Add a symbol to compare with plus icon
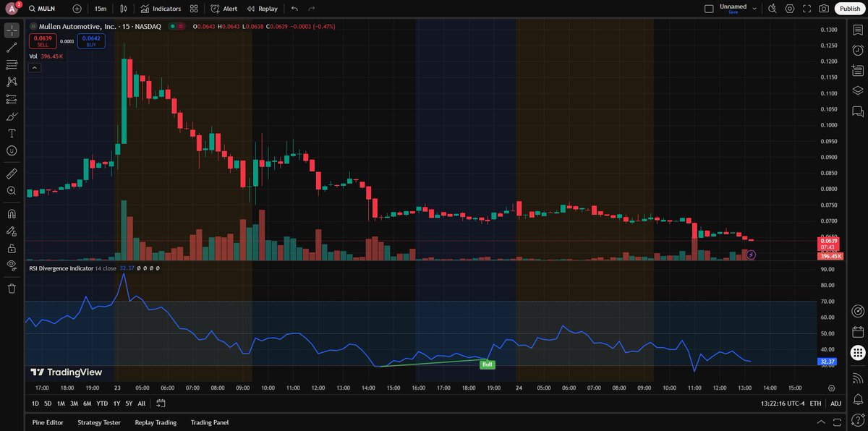Image resolution: width=868 pixels, height=431 pixels. point(77,9)
